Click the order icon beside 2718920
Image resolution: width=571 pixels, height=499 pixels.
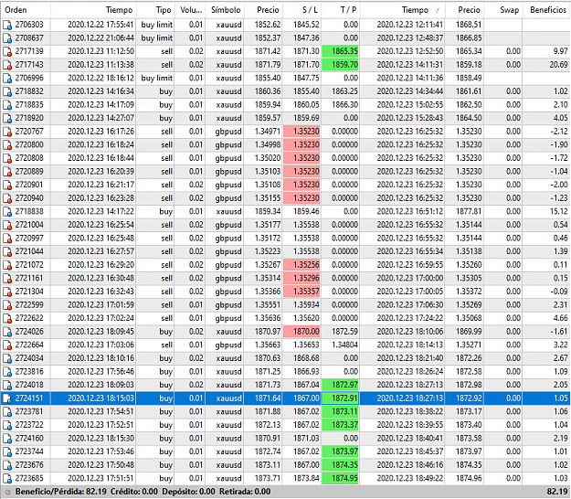[x=7, y=119]
